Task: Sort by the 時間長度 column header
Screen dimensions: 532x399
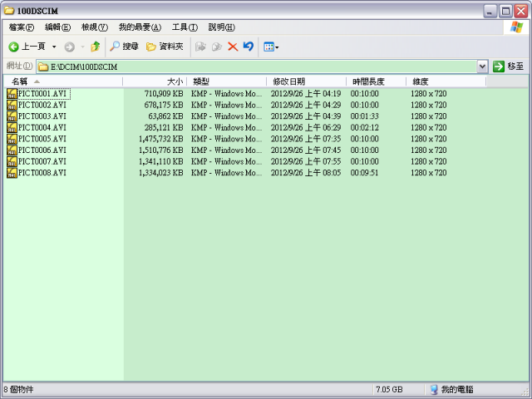Action: pos(377,81)
